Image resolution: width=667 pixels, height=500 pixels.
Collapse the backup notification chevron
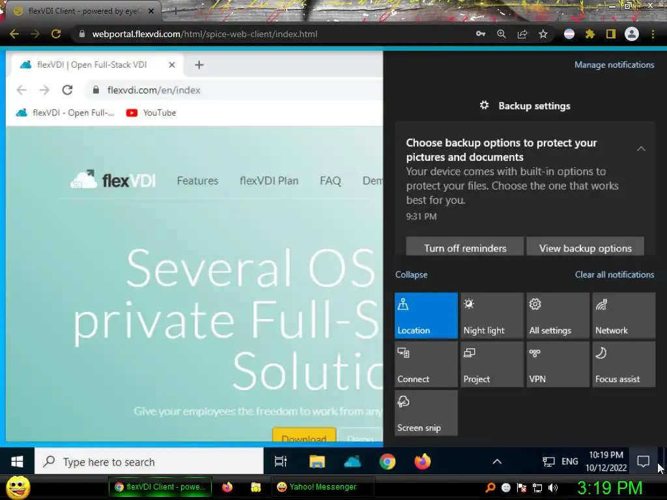point(641,149)
